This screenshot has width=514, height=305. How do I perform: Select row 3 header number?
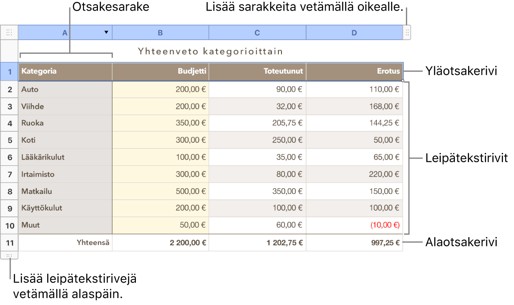[x=10, y=107]
